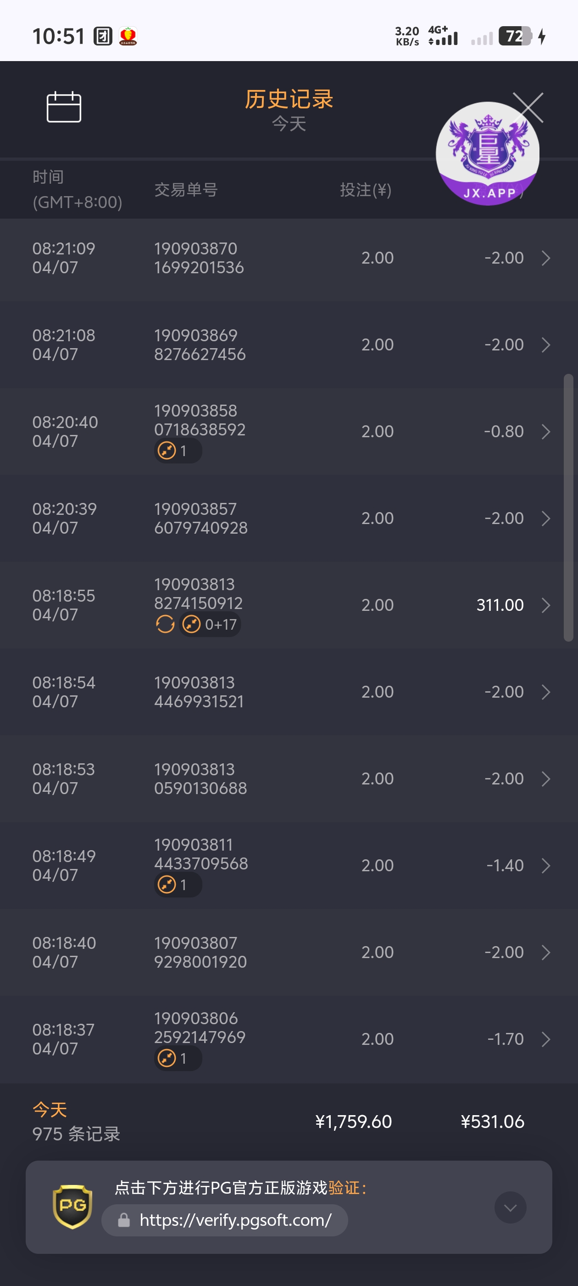
Task: Expand details for the 08:21:09 record
Action: point(545,258)
